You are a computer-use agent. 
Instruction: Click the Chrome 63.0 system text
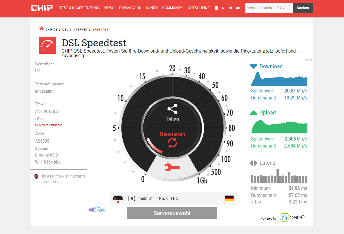click(x=46, y=155)
